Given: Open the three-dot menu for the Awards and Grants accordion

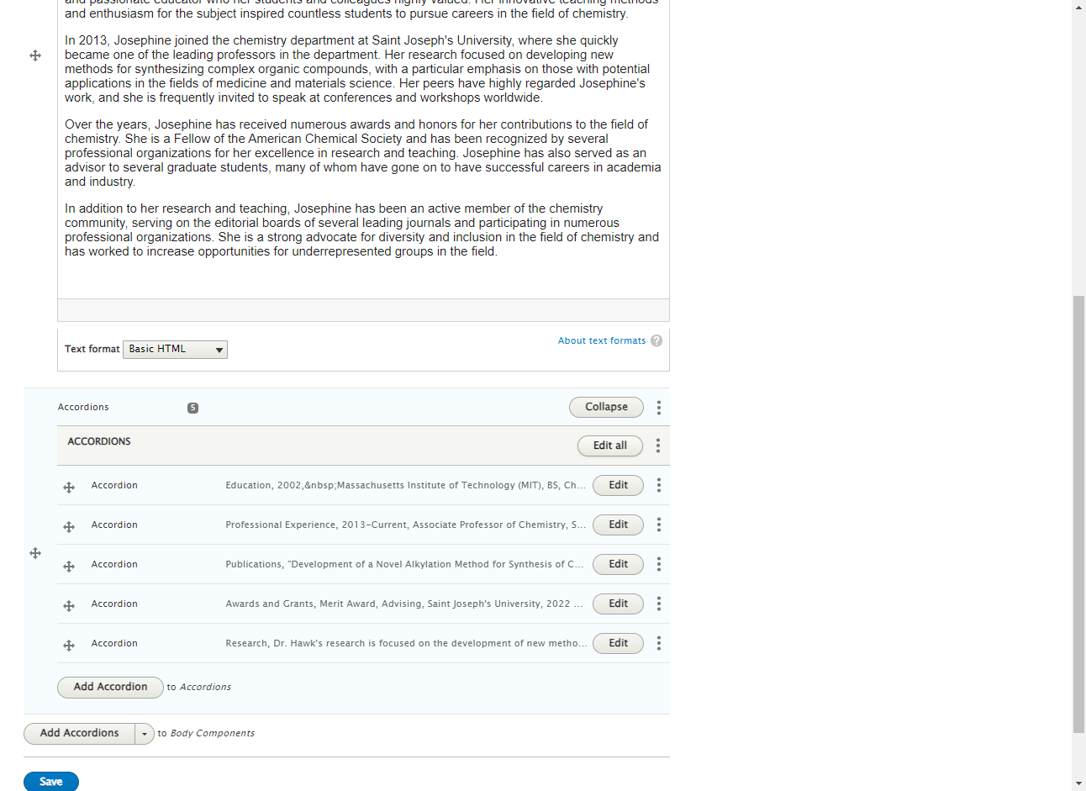Looking at the screenshot, I should pyautogui.click(x=659, y=604).
